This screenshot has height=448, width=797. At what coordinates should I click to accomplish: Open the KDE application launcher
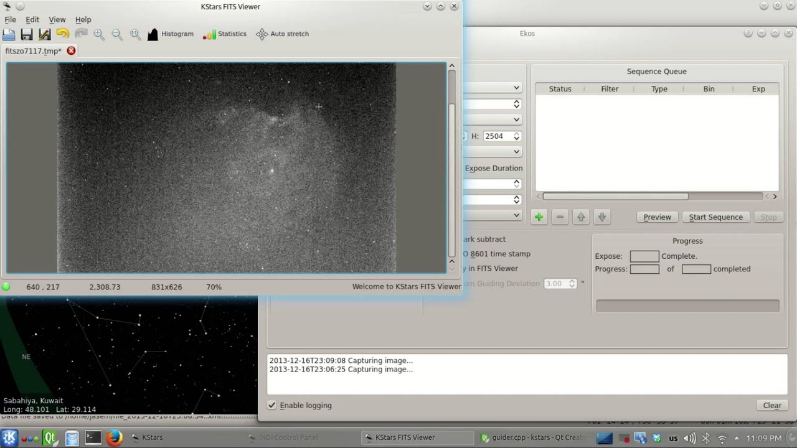9,437
